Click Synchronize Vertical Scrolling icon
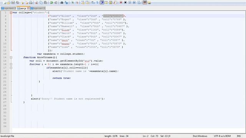Viewport: 246px width, 138px height. 83,3
